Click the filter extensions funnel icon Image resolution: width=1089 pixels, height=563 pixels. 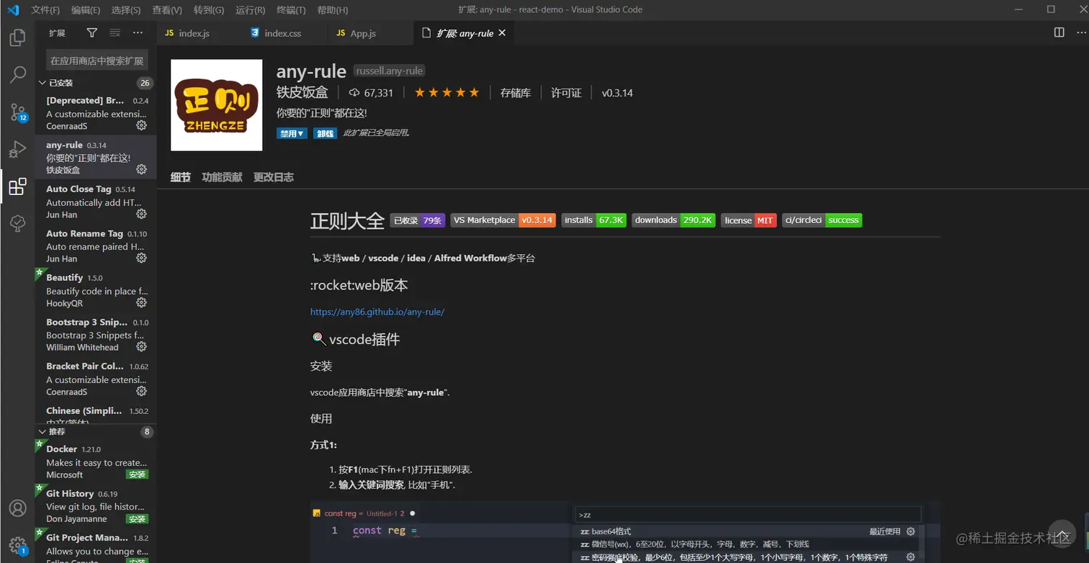point(91,33)
